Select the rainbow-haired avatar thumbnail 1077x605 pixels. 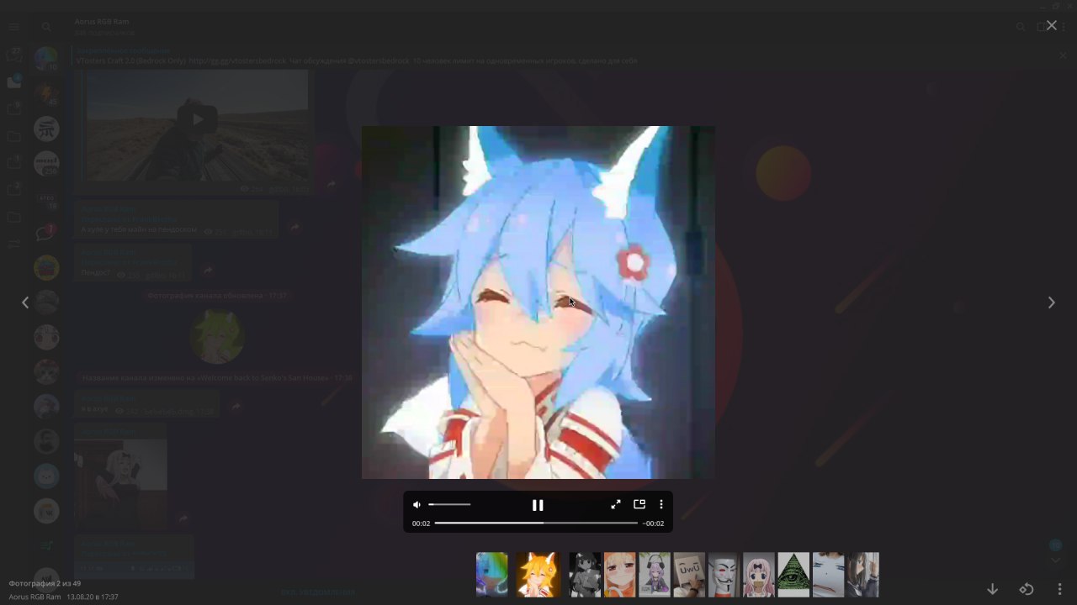coord(492,575)
